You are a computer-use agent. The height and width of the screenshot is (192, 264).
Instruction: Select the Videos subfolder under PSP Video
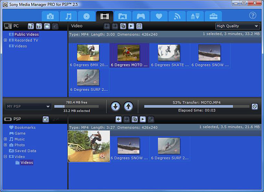(x=27, y=163)
